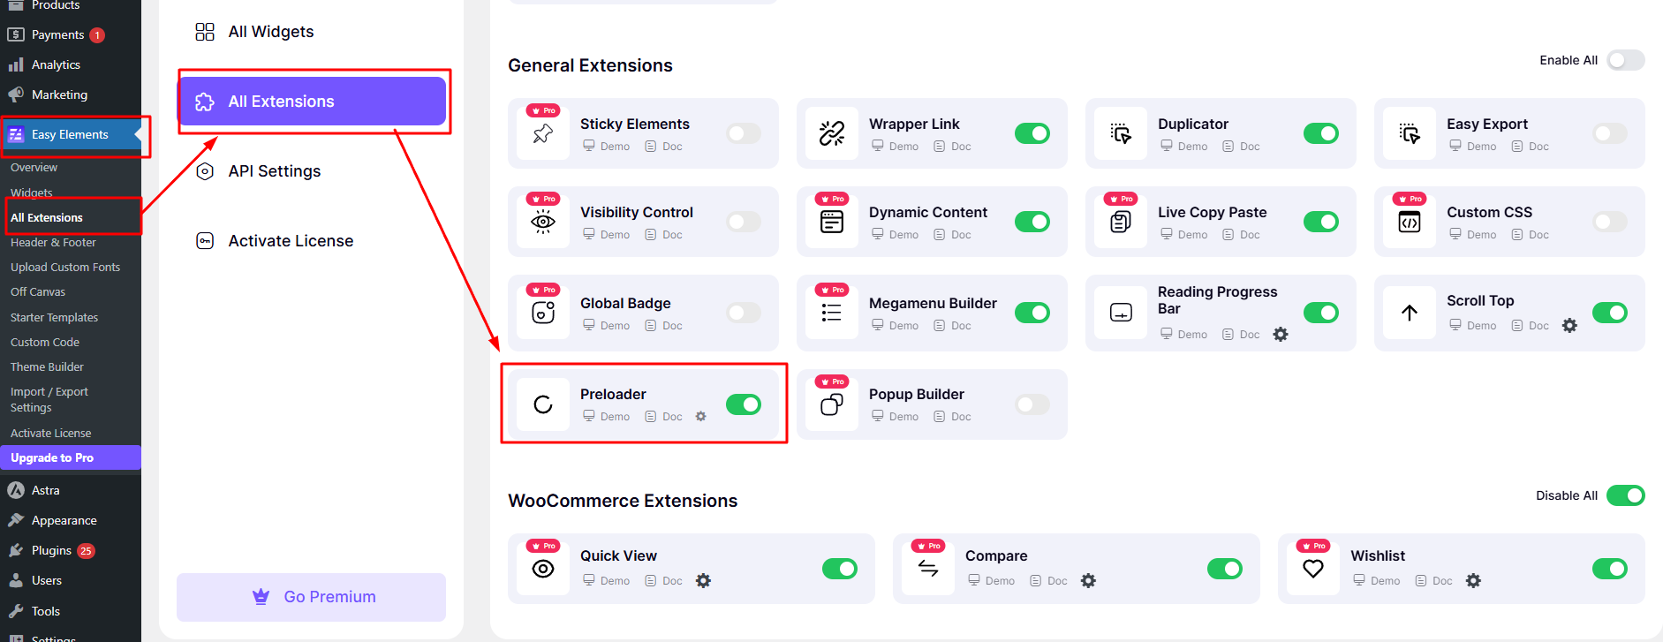
Task: Click the Preloader spinner icon
Action: (543, 404)
